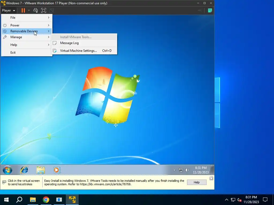Show hidden icons arrow in Windows 7 tray

(174, 170)
